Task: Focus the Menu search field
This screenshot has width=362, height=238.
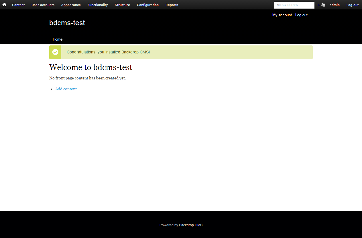Action: [294, 5]
